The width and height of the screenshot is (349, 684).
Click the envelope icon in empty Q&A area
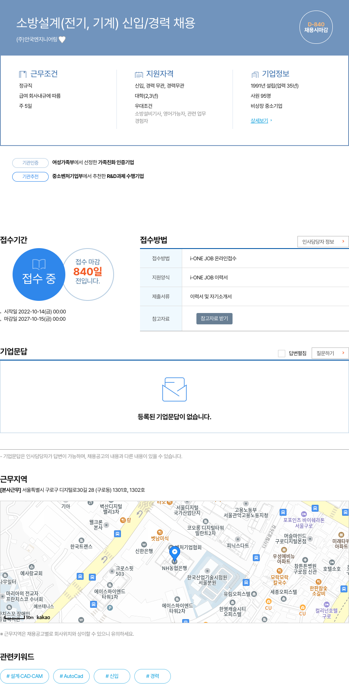174,389
